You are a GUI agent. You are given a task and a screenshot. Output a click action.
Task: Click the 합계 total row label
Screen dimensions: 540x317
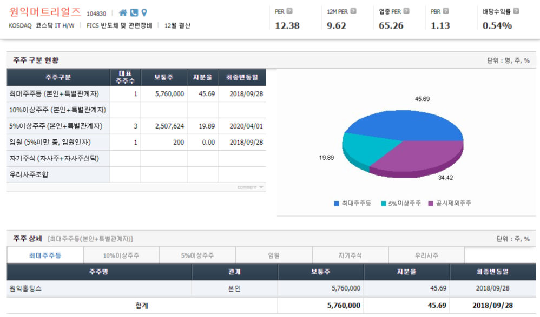[x=142, y=306]
